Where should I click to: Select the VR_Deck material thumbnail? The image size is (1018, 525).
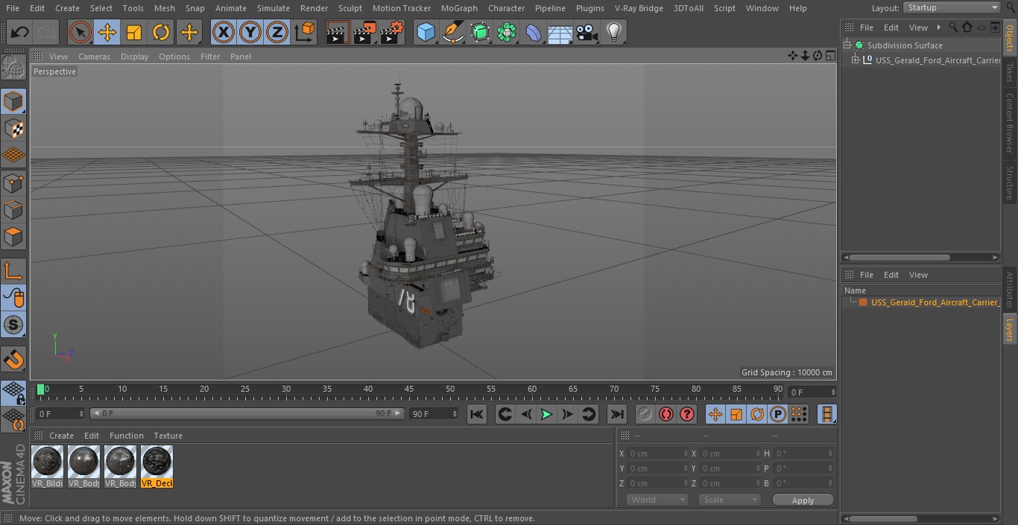[x=157, y=466]
